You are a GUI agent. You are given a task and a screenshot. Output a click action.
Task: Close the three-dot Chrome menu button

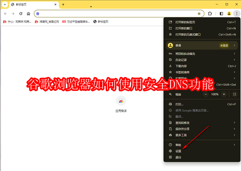click(237, 14)
